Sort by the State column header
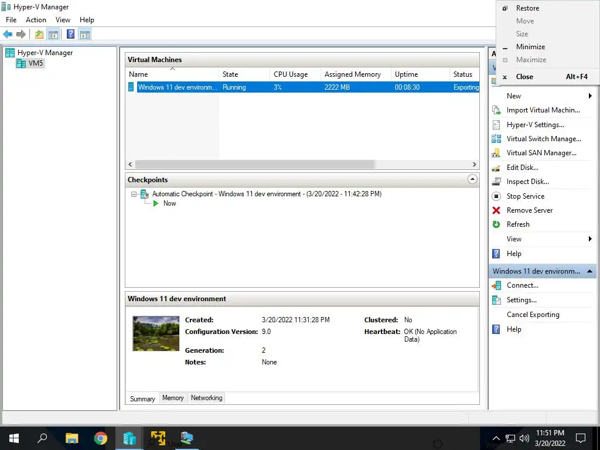Image resolution: width=600 pixels, height=450 pixels. (244, 74)
